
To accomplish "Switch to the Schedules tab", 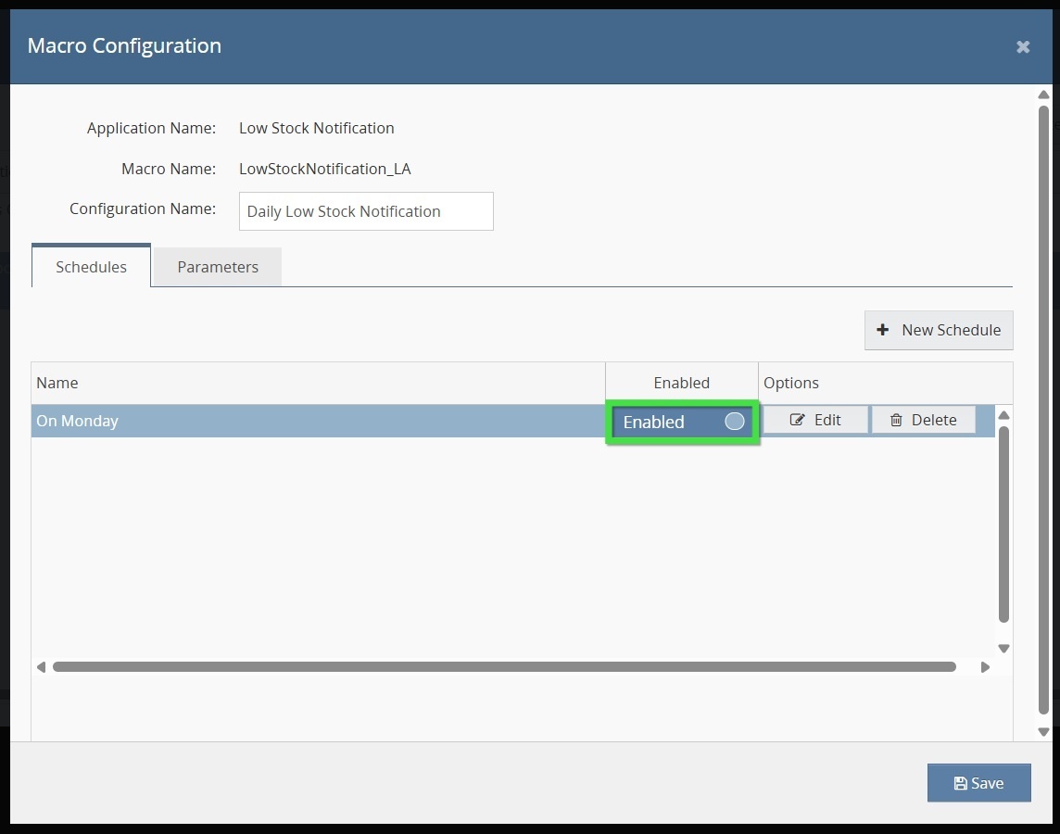I will pos(91,267).
